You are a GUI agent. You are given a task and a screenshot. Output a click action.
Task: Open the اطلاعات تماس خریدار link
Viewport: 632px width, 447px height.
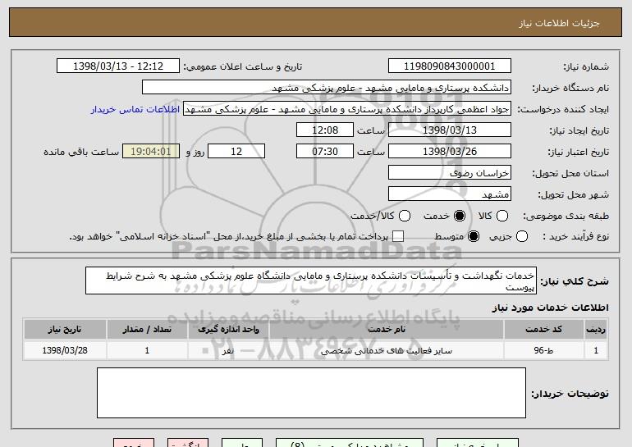click(x=135, y=109)
